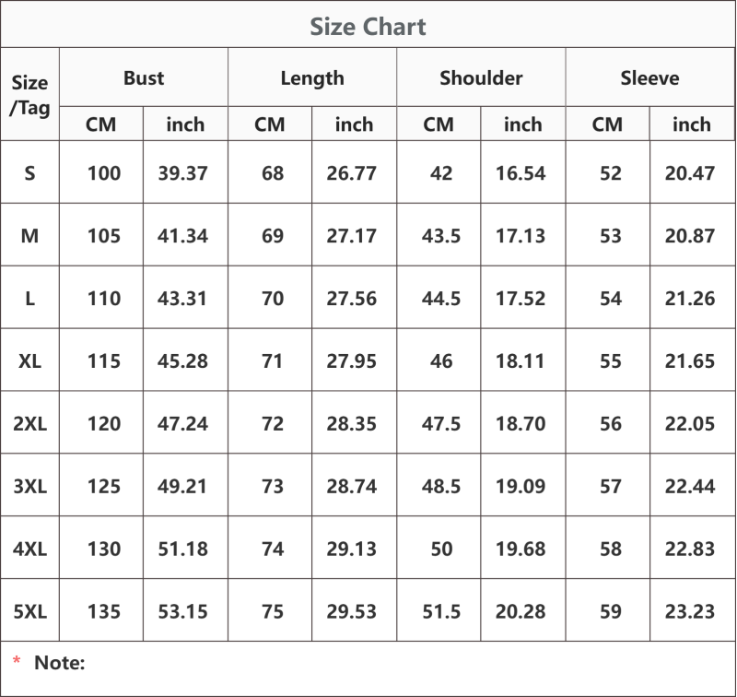Select the 2XL size row label
This screenshot has height=697, width=737.
(x=29, y=423)
